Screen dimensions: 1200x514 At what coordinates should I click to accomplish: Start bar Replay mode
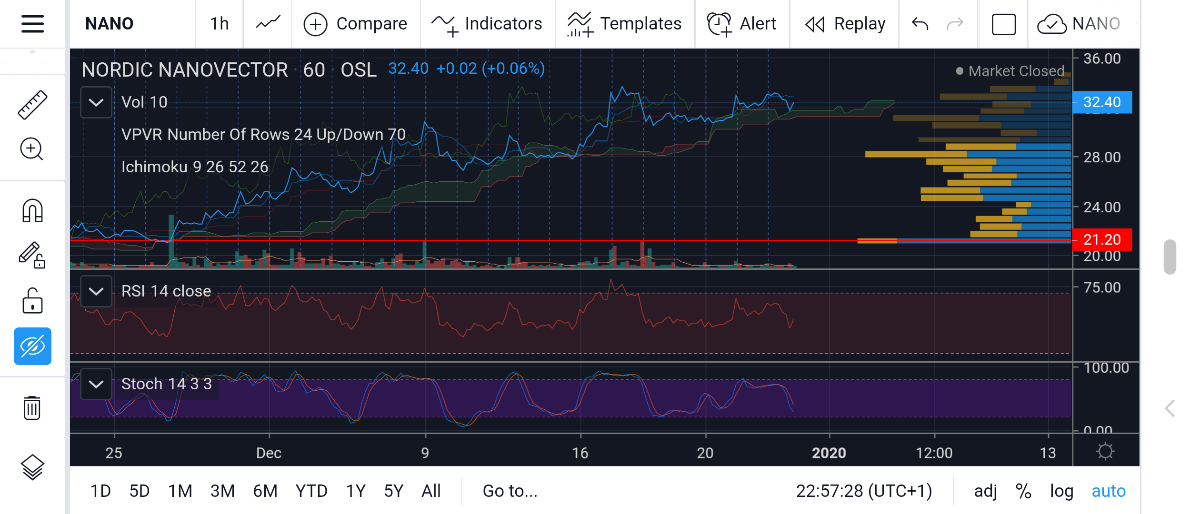845,24
